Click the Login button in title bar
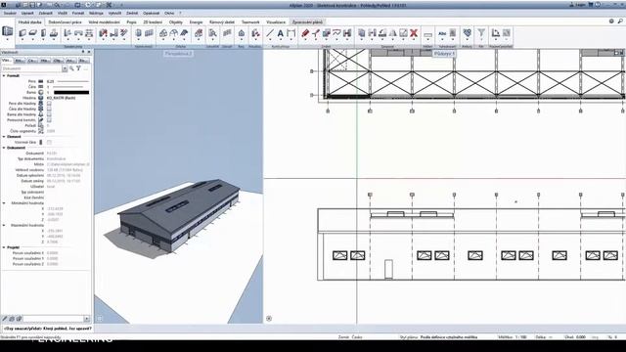This screenshot has height=352, width=626. pos(577,5)
